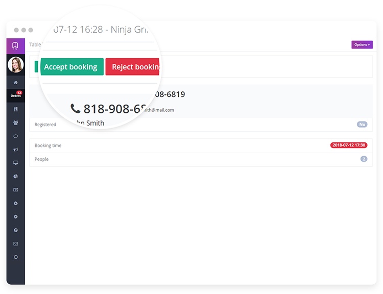
Task: Go to the Home icon in sidebar
Action: pos(16,83)
